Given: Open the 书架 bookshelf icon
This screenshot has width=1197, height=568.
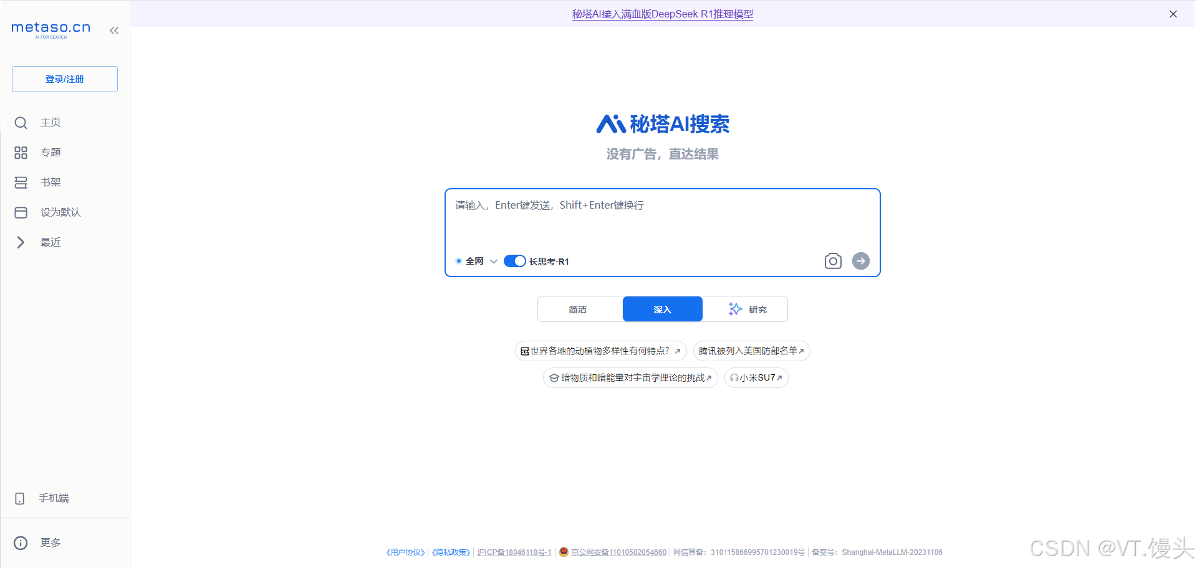Looking at the screenshot, I should 21,182.
